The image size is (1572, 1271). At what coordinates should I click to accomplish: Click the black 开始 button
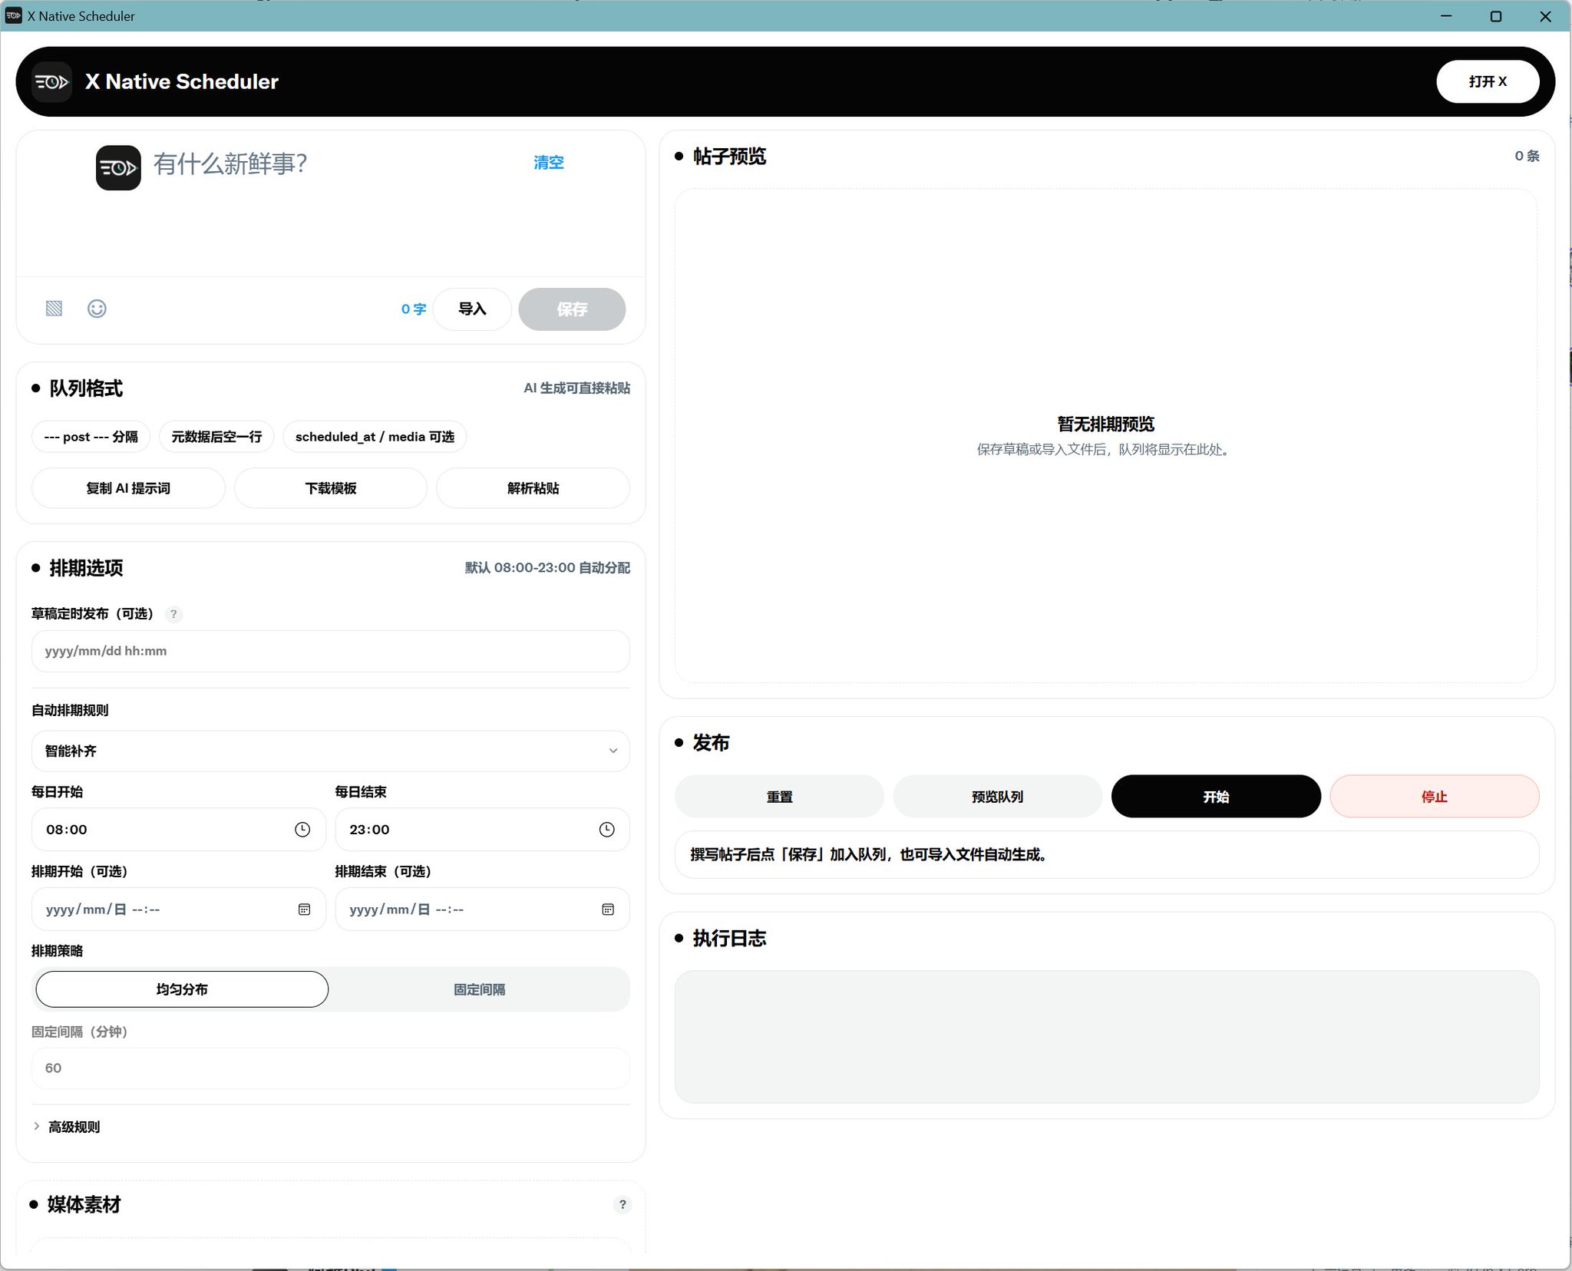pyautogui.click(x=1216, y=797)
